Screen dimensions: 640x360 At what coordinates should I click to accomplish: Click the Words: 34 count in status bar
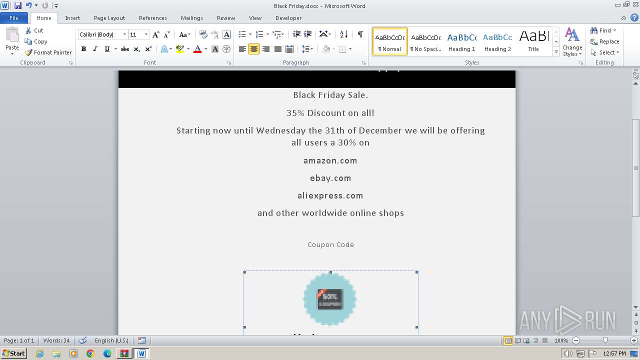[56, 340]
